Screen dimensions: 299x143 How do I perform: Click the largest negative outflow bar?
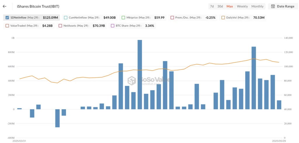[x=58, y=118]
